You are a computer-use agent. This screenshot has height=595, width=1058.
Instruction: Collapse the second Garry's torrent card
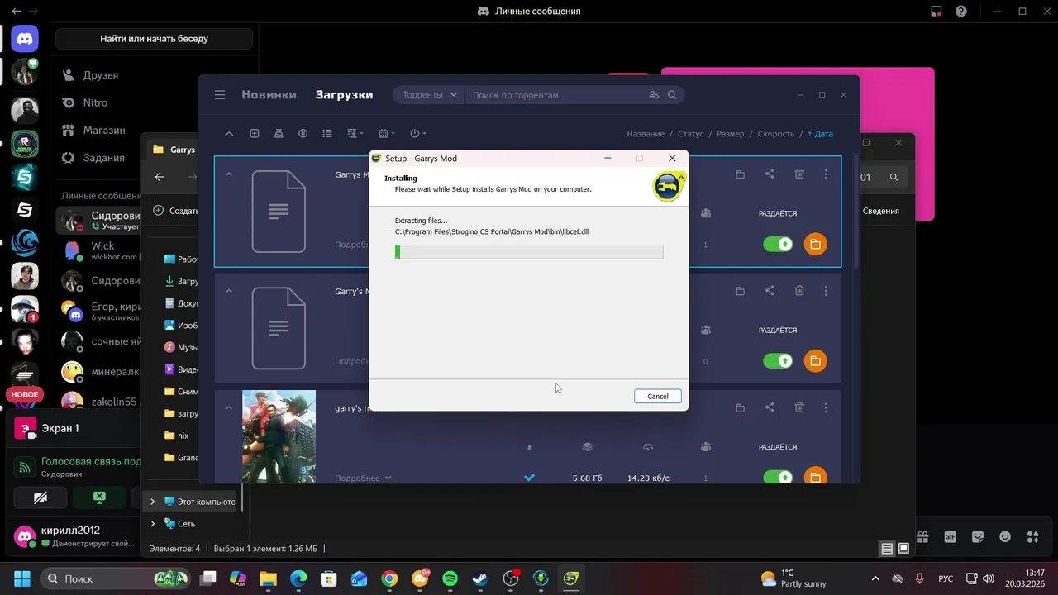229,291
